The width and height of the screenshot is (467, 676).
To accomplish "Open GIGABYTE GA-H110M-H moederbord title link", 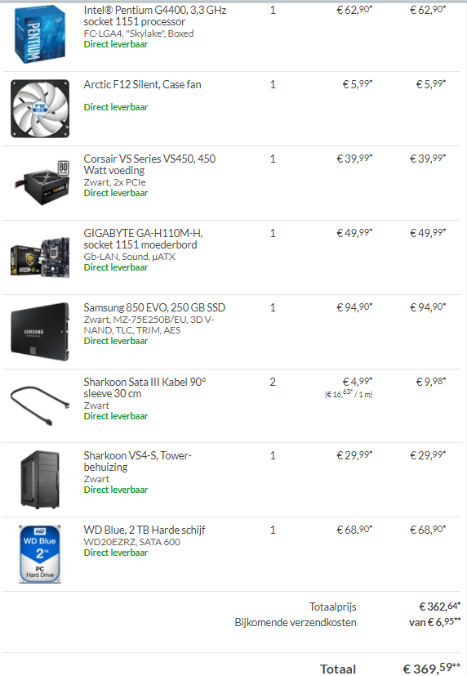I will coord(143,239).
